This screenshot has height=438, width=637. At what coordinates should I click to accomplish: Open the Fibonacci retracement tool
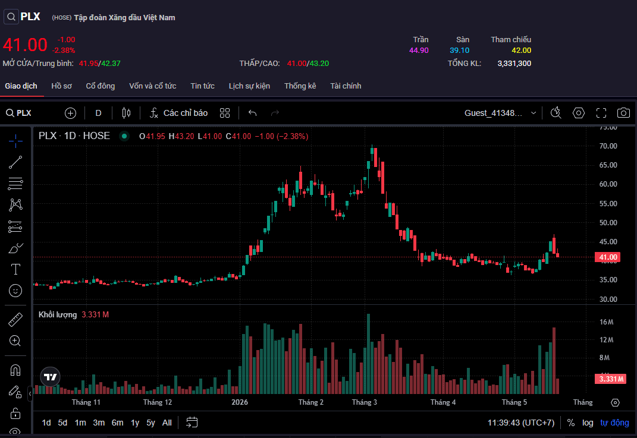[15, 184]
